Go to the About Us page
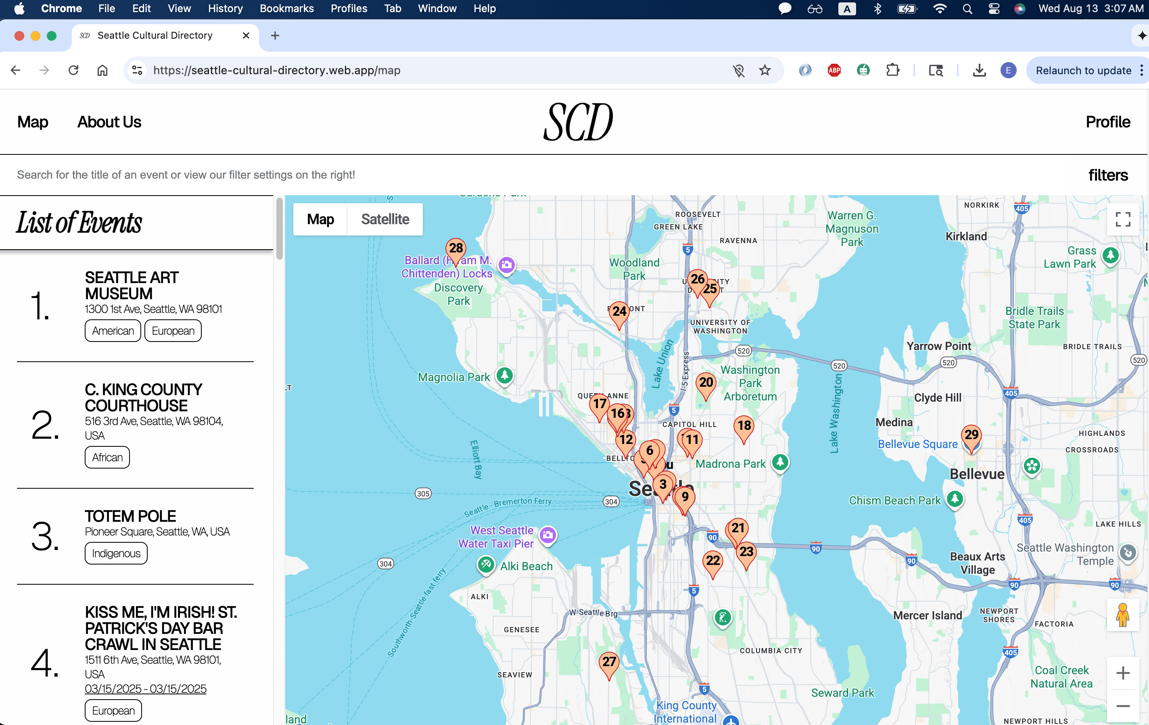The height and width of the screenshot is (725, 1149). [x=109, y=122]
